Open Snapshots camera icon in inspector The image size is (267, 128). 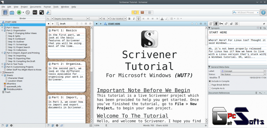click(231, 24)
